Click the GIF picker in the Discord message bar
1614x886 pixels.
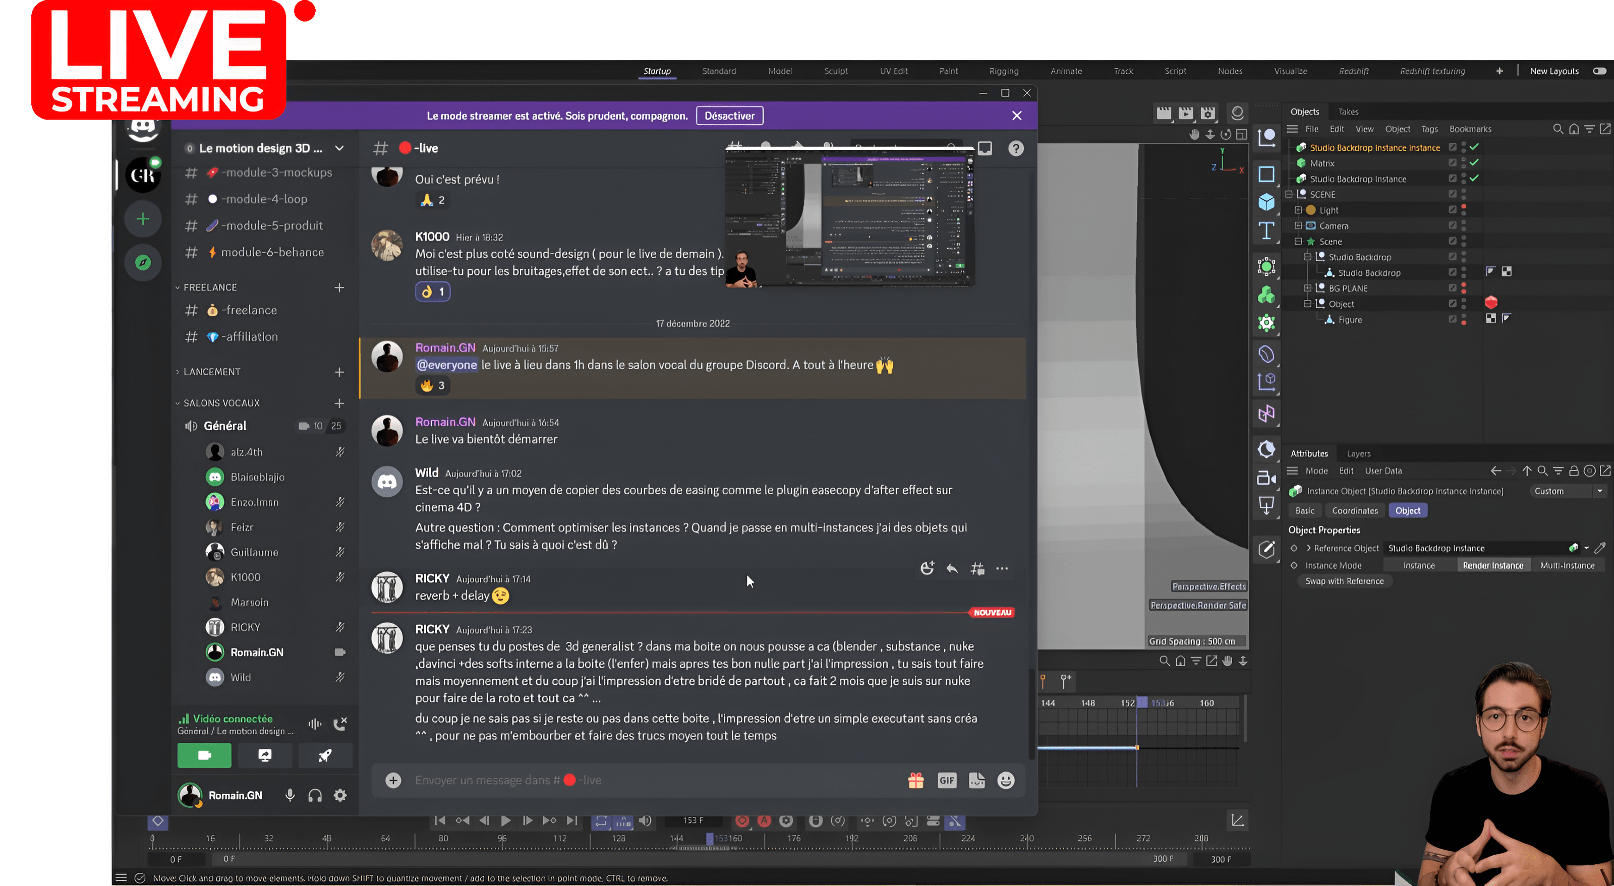point(947,780)
